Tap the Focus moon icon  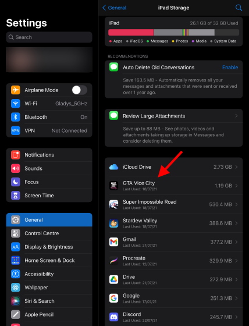point(15,182)
